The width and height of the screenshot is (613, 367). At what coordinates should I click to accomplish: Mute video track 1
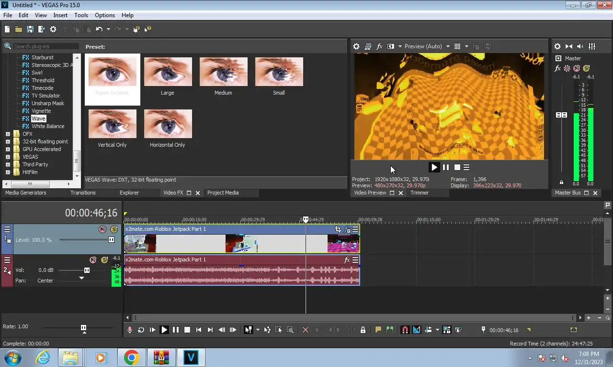point(102,229)
